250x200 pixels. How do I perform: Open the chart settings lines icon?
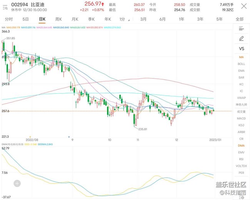click(x=241, y=28)
